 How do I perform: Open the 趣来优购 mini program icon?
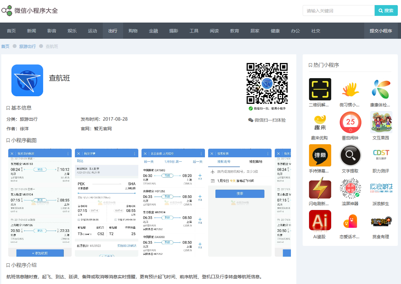click(320, 122)
